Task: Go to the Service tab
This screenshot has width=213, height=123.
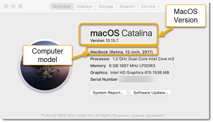Action: (x=148, y=6)
